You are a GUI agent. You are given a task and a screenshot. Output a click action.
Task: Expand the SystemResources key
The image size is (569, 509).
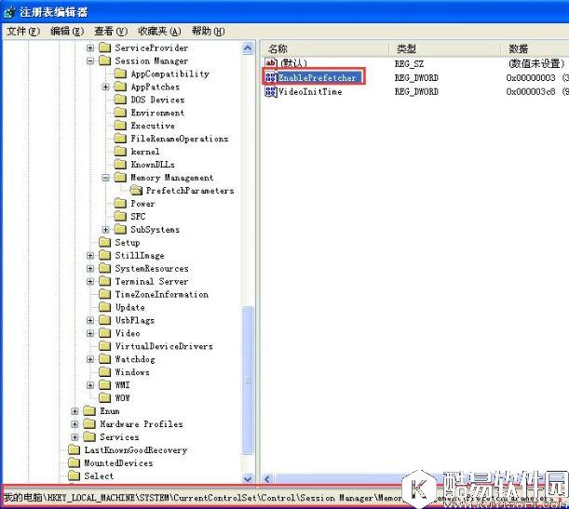90,269
